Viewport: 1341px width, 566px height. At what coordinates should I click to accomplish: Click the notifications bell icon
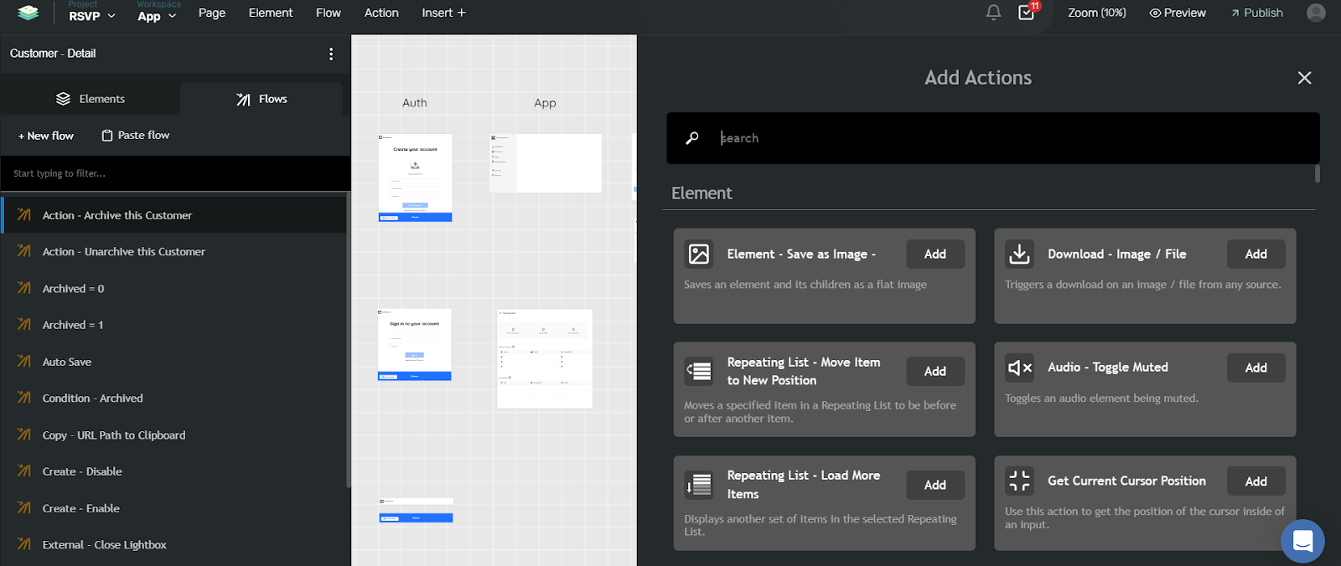tap(993, 13)
